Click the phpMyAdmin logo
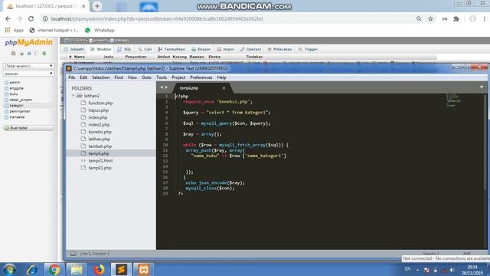Viewport: 490px width, 276px height. (29, 43)
